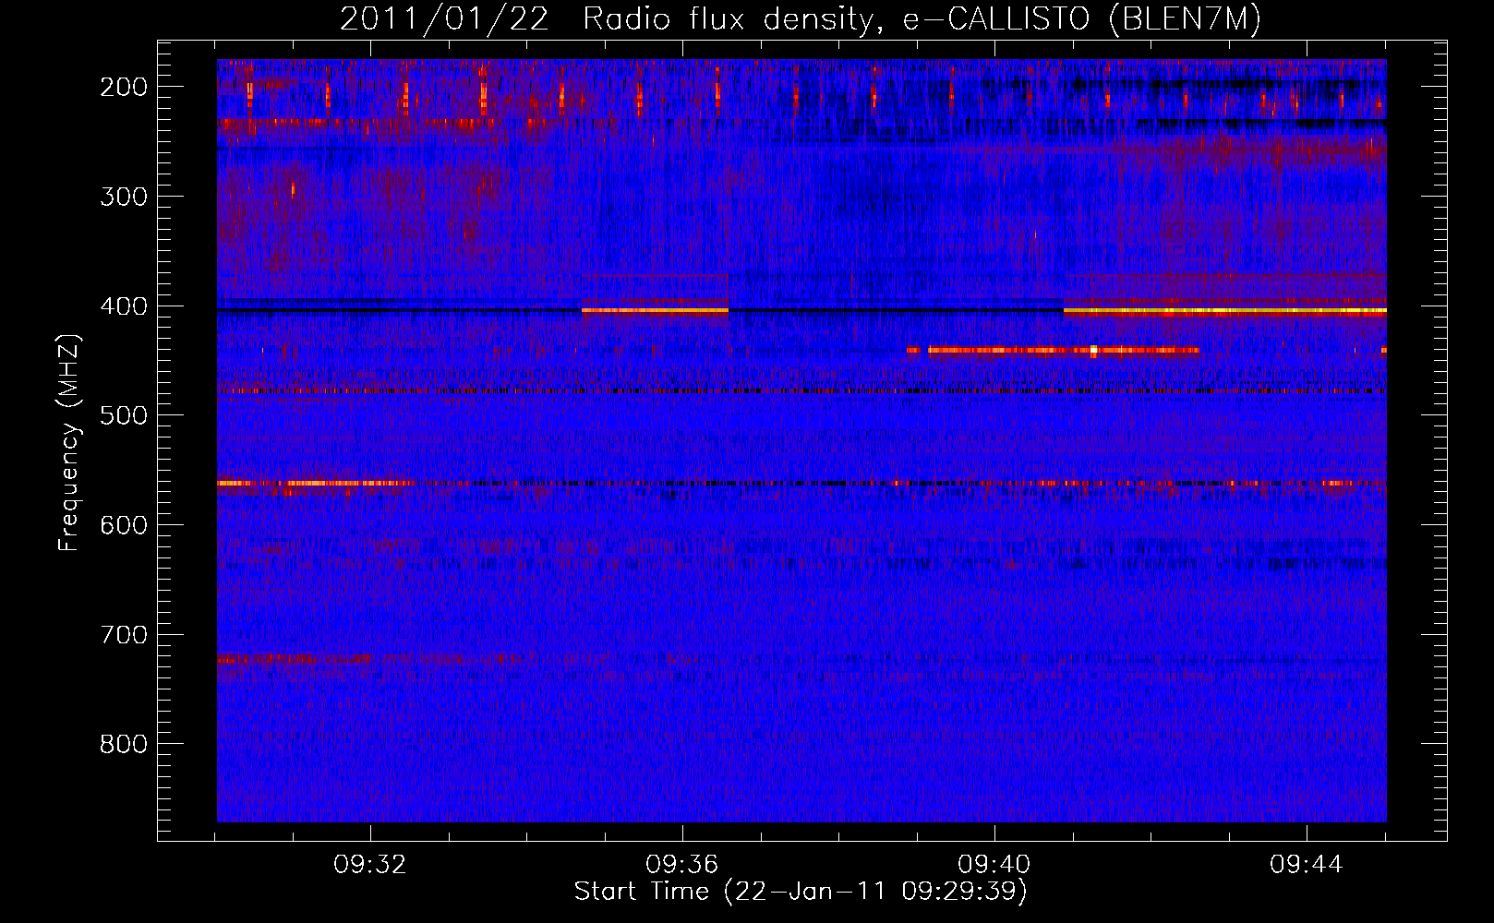The height and width of the screenshot is (923, 1494).
Task: Click the 09:32 time tick label
Action: pos(370,865)
